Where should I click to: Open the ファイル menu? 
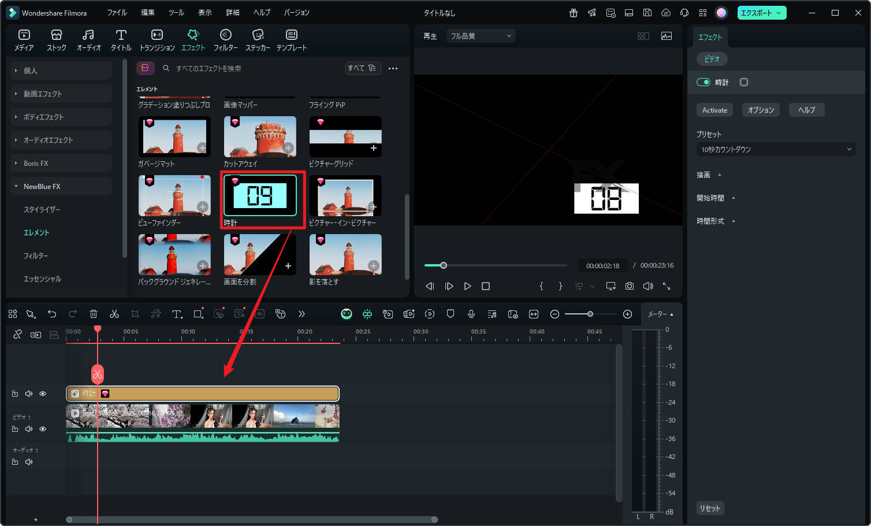[117, 13]
